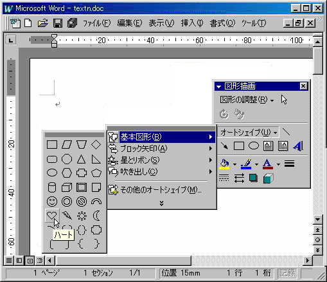
Task: Select the Arrow tool in drawing toolbar
Action: click(x=224, y=146)
